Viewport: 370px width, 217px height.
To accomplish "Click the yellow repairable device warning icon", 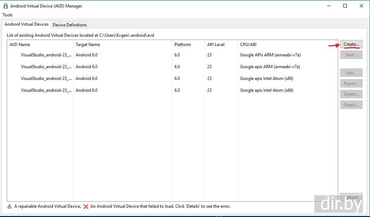I will 10,206.
